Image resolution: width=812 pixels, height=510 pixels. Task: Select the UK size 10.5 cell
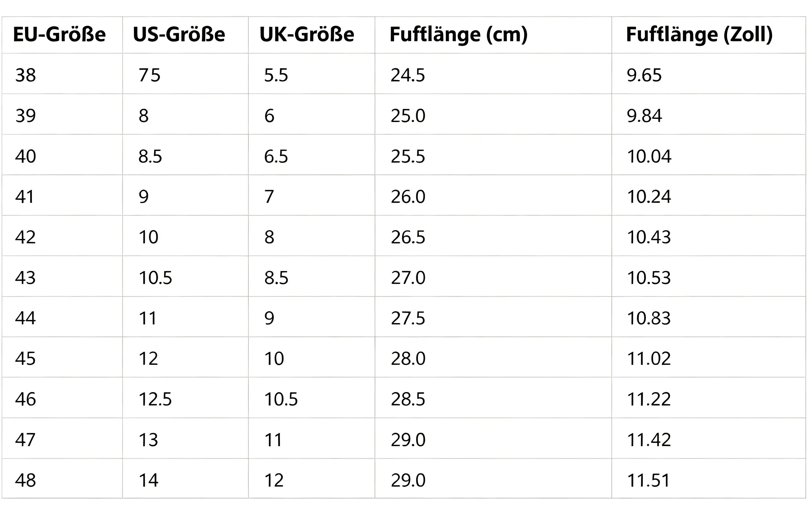click(x=312, y=398)
